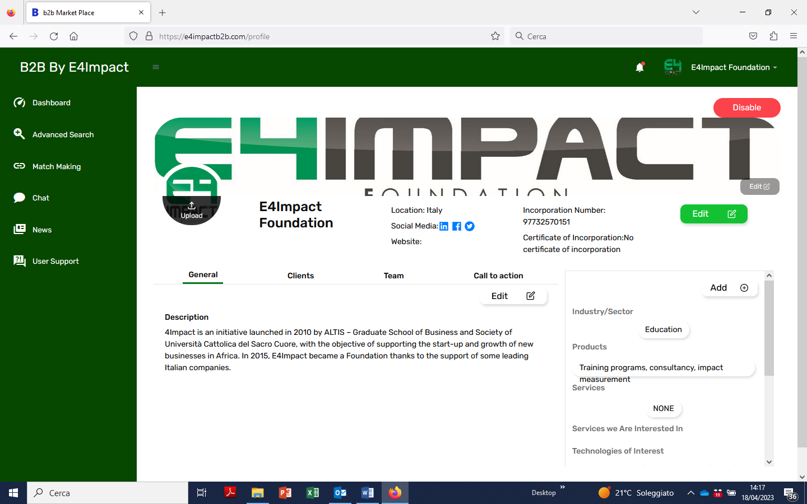Click the Education industry tag
The width and height of the screenshot is (807, 504).
[664, 330]
